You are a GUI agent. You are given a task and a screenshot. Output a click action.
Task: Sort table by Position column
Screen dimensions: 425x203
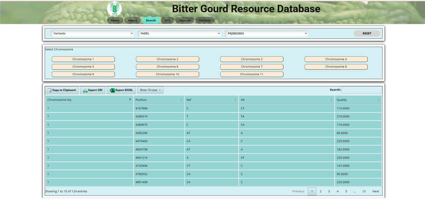(159, 100)
